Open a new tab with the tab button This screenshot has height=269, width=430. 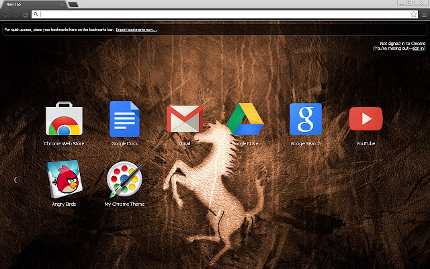(73, 4)
